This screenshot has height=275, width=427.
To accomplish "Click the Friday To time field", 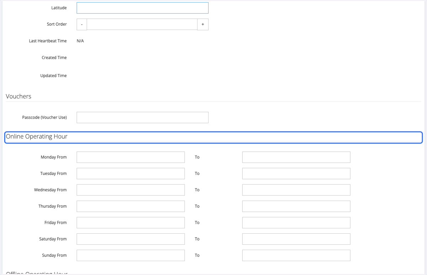I will [296, 223].
